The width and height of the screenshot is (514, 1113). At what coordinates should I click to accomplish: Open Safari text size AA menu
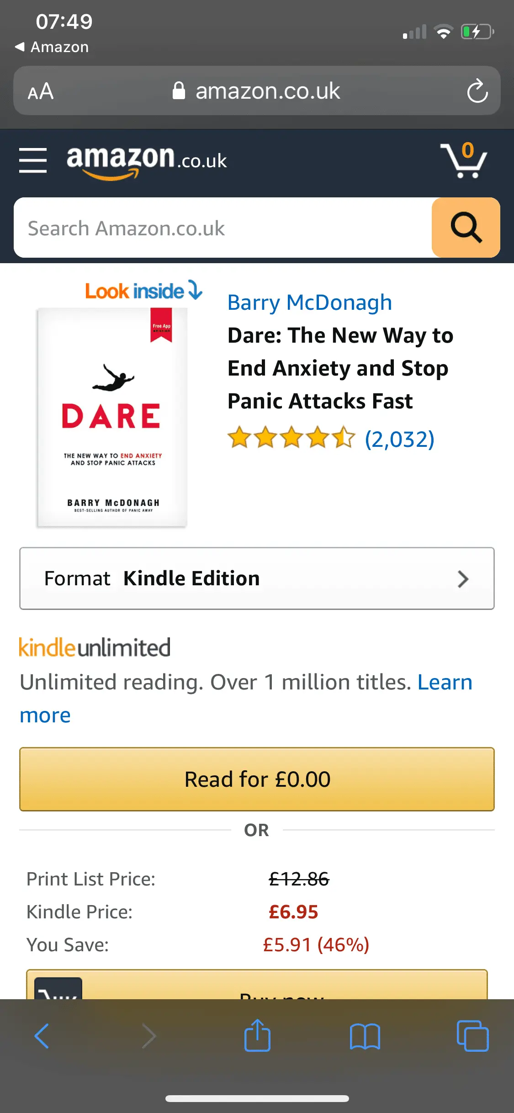[41, 91]
